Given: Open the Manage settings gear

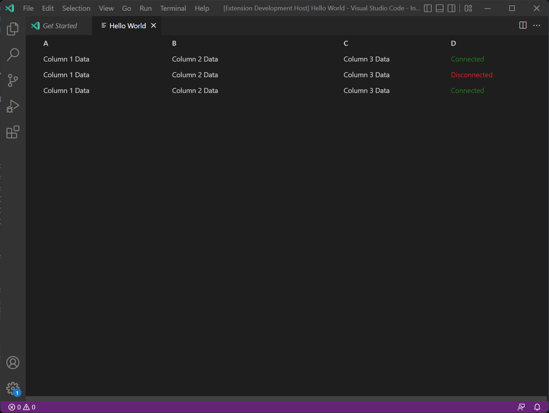Looking at the screenshot, I should click(x=13, y=388).
